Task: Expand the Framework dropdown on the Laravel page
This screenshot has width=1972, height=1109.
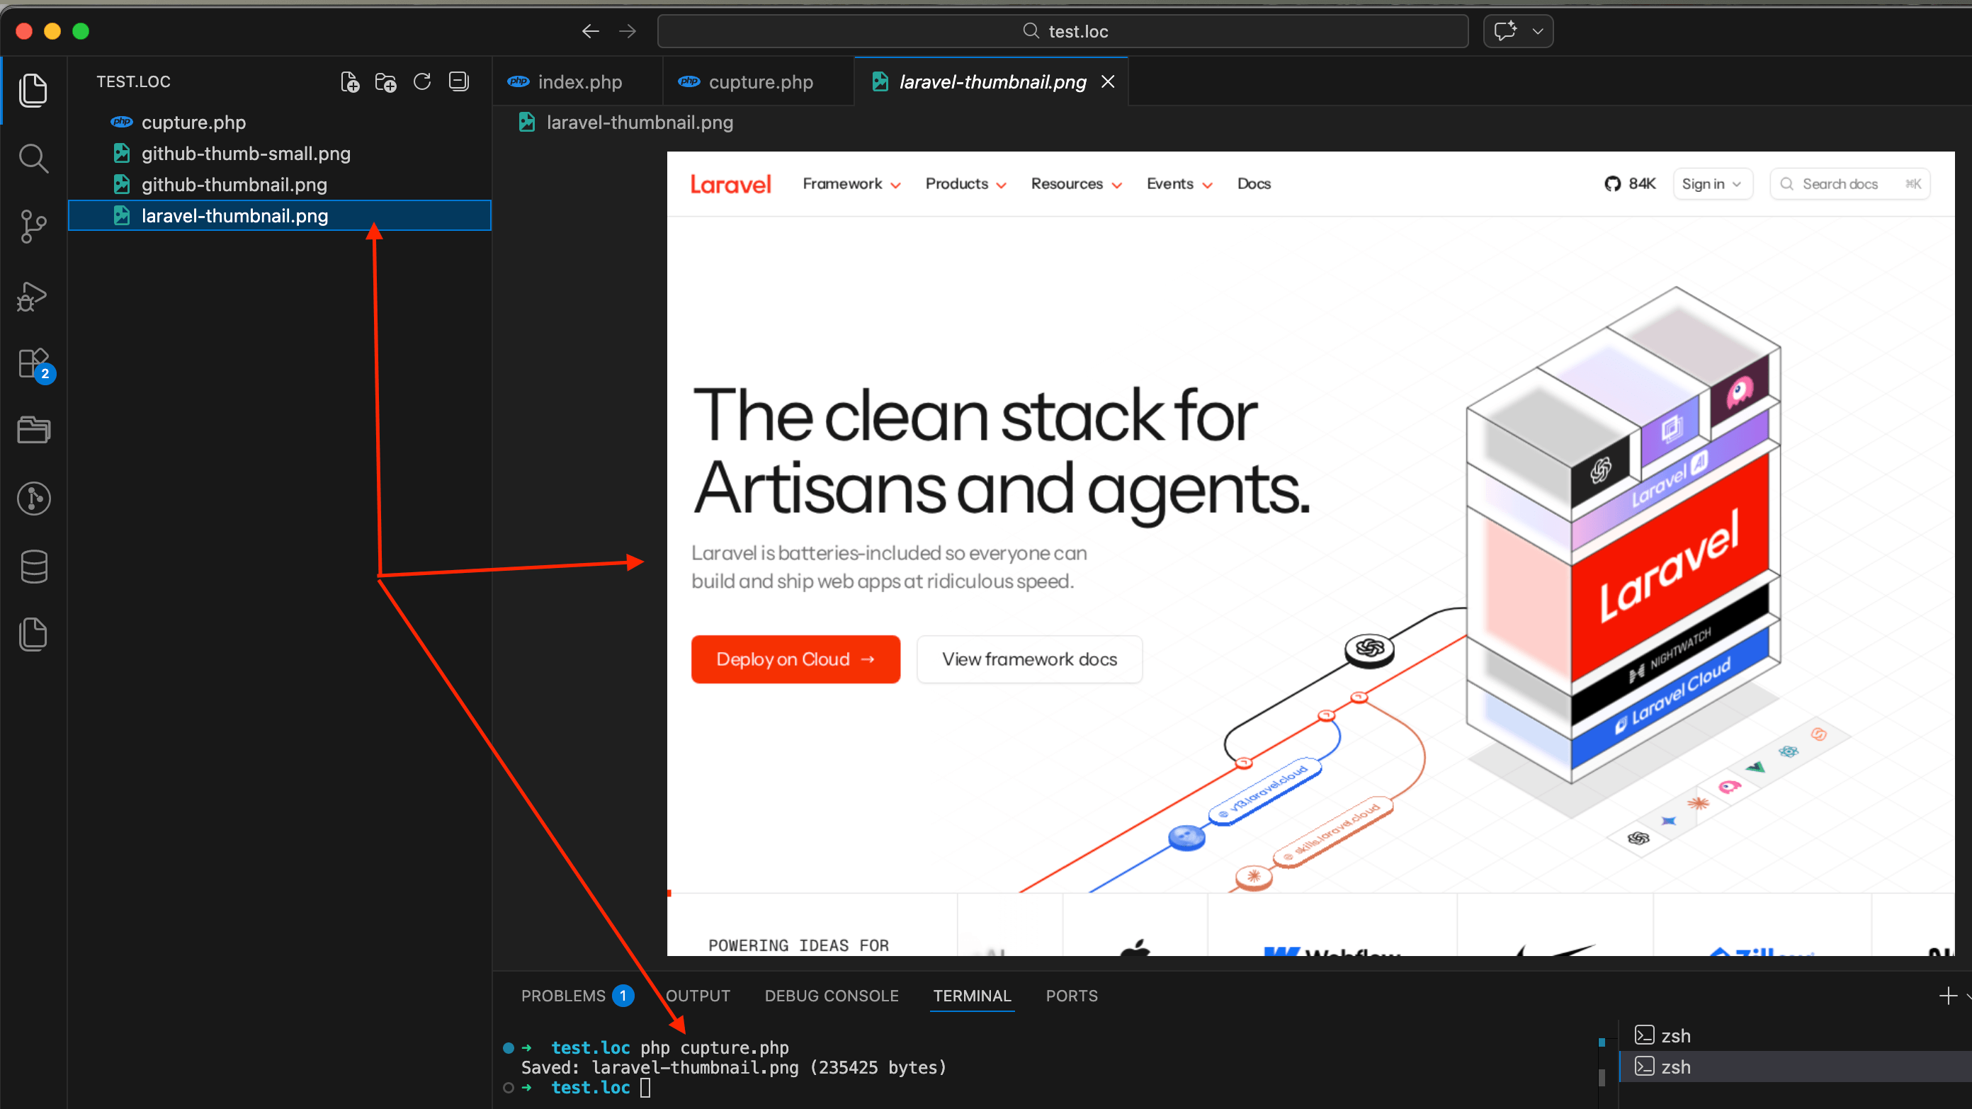Action: [851, 183]
